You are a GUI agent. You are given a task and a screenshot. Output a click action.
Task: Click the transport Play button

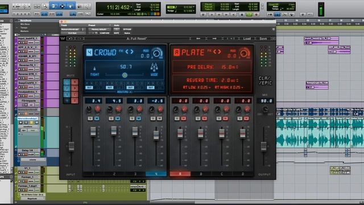(x=249, y=14)
